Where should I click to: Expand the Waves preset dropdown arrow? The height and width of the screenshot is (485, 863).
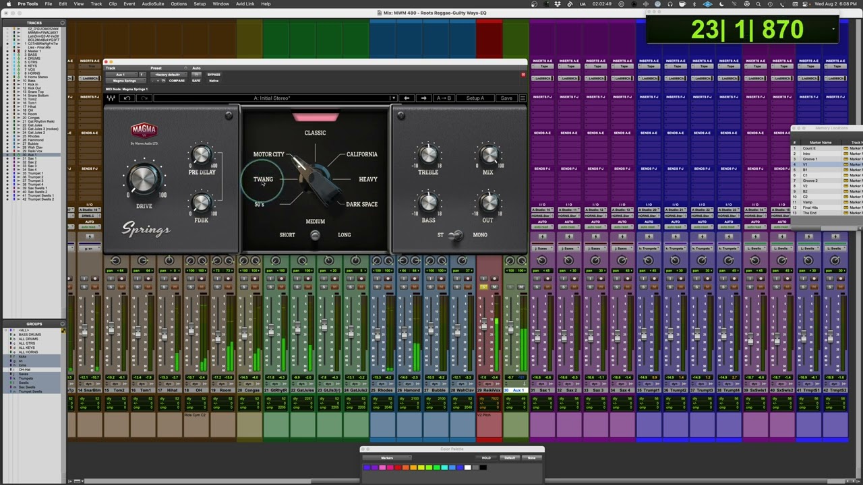pyautogui.click(x=393, y=98)
